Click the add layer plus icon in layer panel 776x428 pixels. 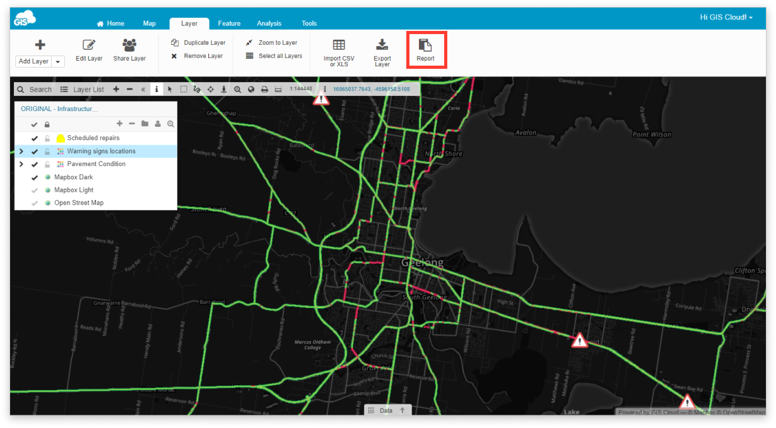click(119, 124)
